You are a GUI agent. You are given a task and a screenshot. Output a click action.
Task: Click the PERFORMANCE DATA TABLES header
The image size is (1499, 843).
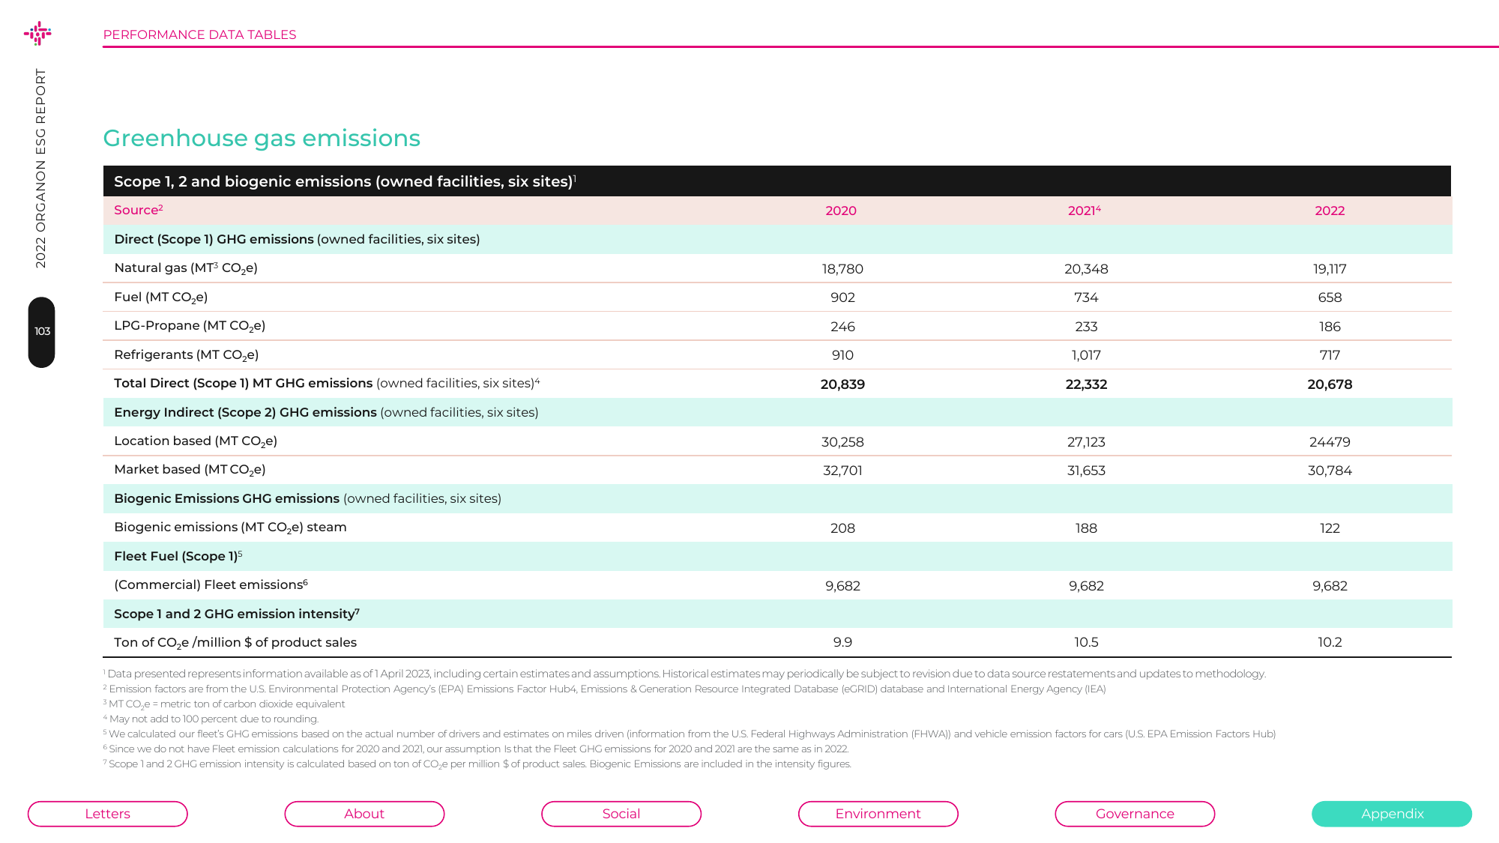199,34
